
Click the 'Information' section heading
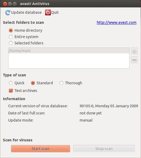click(x=14, y=99)
